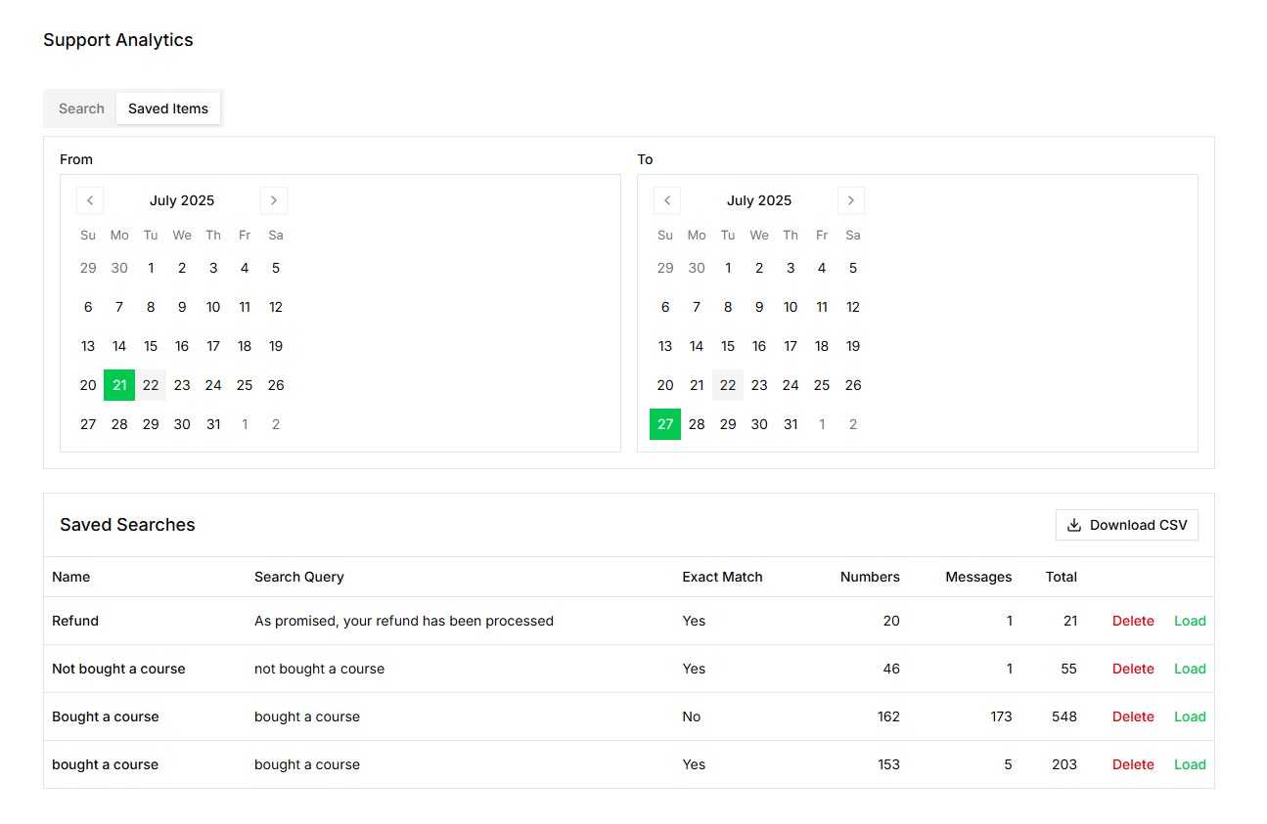Choose July 31 in the To calendar

[x=791, y=424]
